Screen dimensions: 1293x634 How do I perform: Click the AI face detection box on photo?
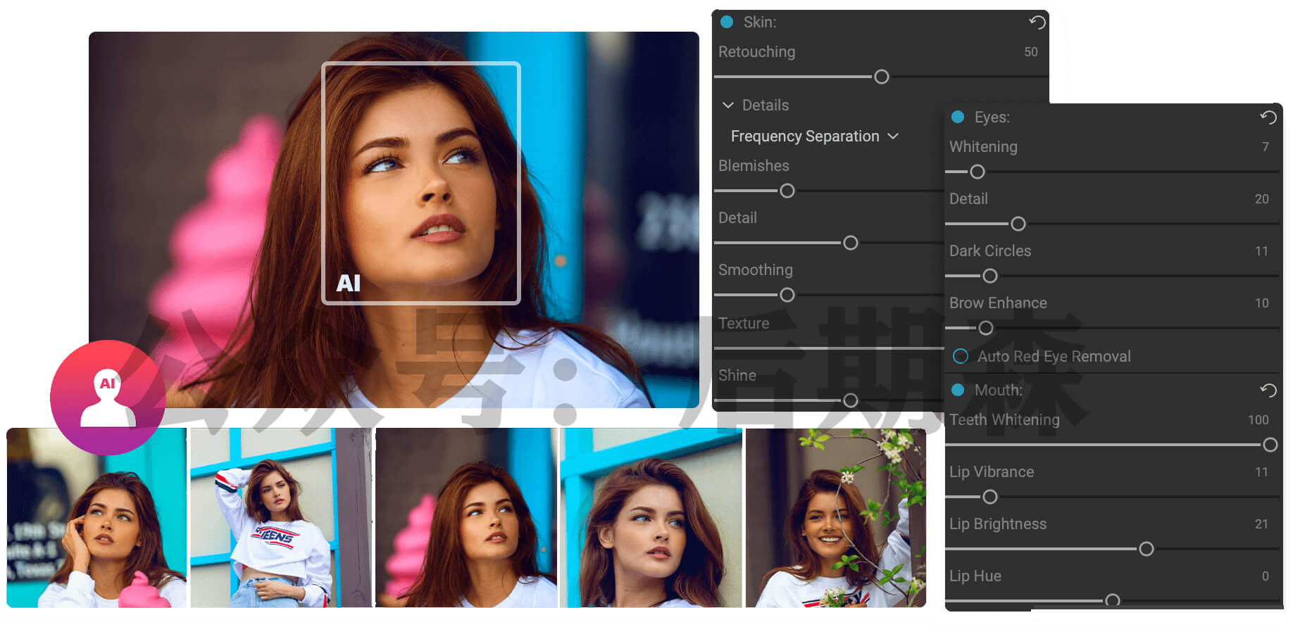[421, 183]
